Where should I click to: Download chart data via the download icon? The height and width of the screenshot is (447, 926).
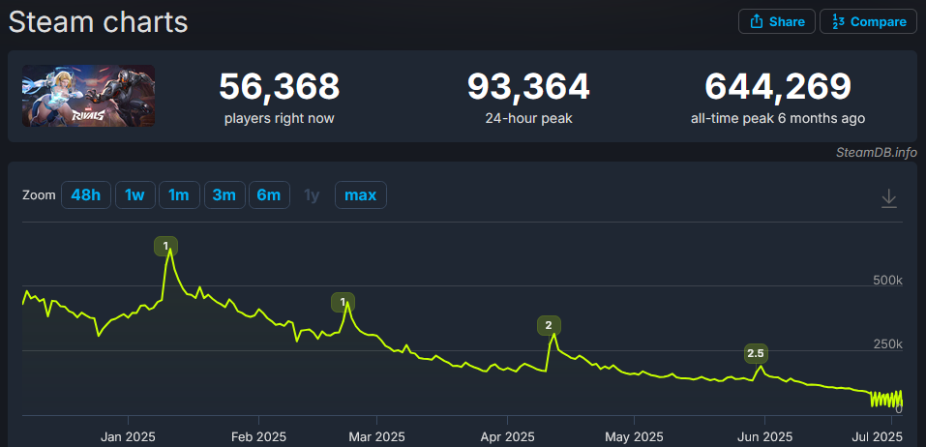(889, 198)
